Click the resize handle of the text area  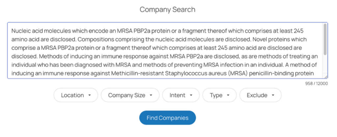pos(326,77)
